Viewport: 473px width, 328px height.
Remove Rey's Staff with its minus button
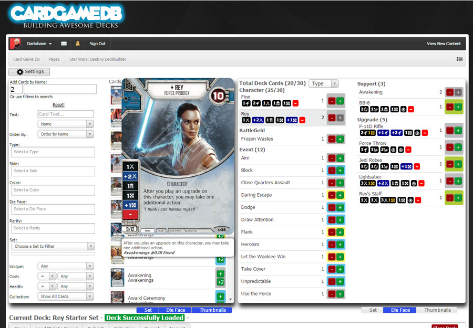(450, 198)
